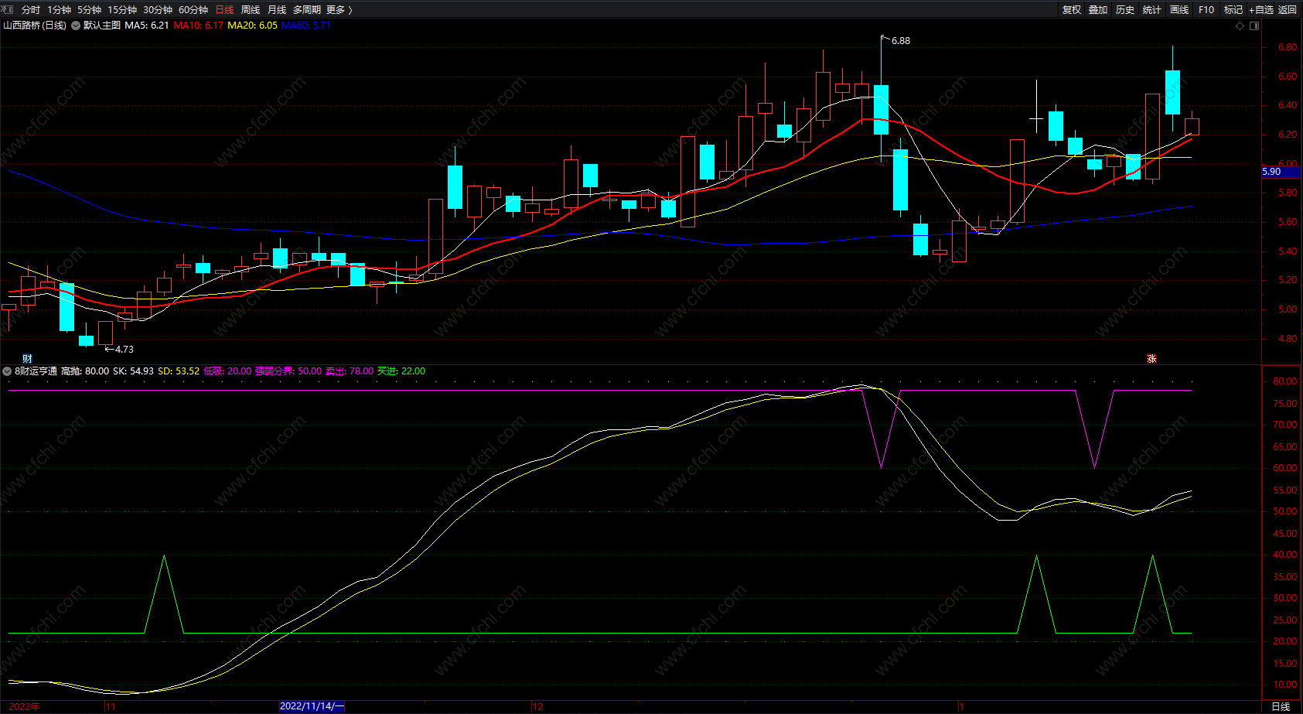Viewport: 1303px width, 714px height.
Task: Click the MA5: 6.21 legend value
Action: (147, 26)
